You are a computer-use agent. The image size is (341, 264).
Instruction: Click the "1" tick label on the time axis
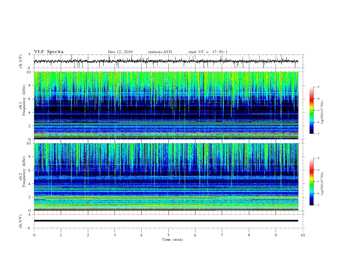61,235
